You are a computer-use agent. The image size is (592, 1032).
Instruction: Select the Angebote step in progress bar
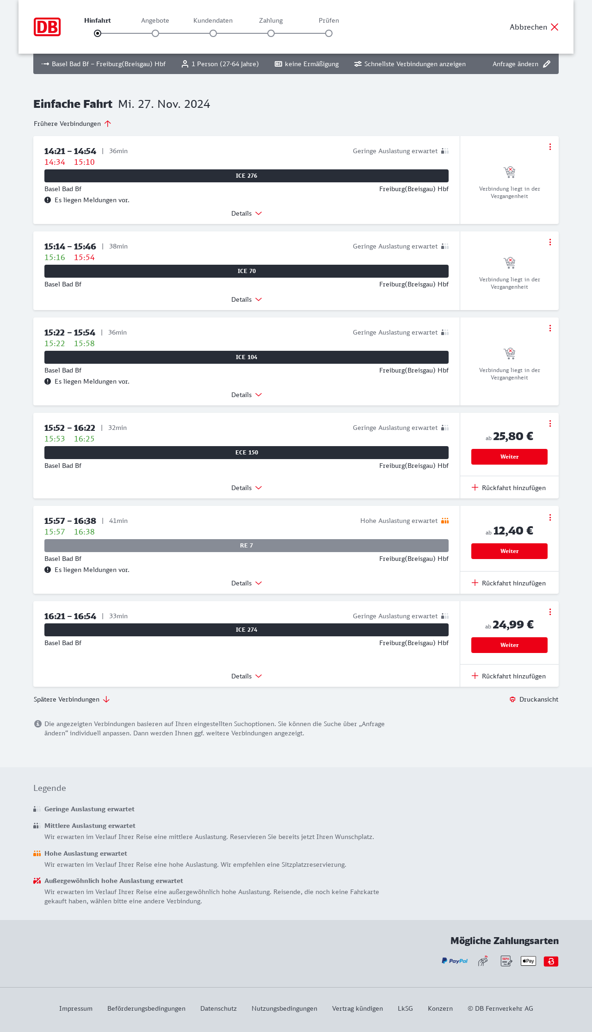point(155,33)
